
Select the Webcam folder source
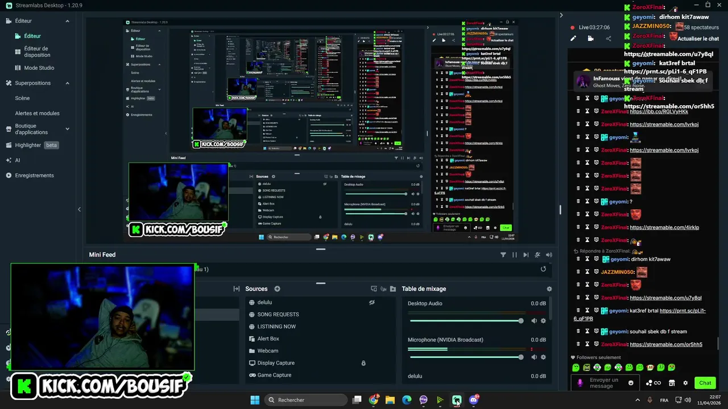pyautogui.click(x=320, y=350)
